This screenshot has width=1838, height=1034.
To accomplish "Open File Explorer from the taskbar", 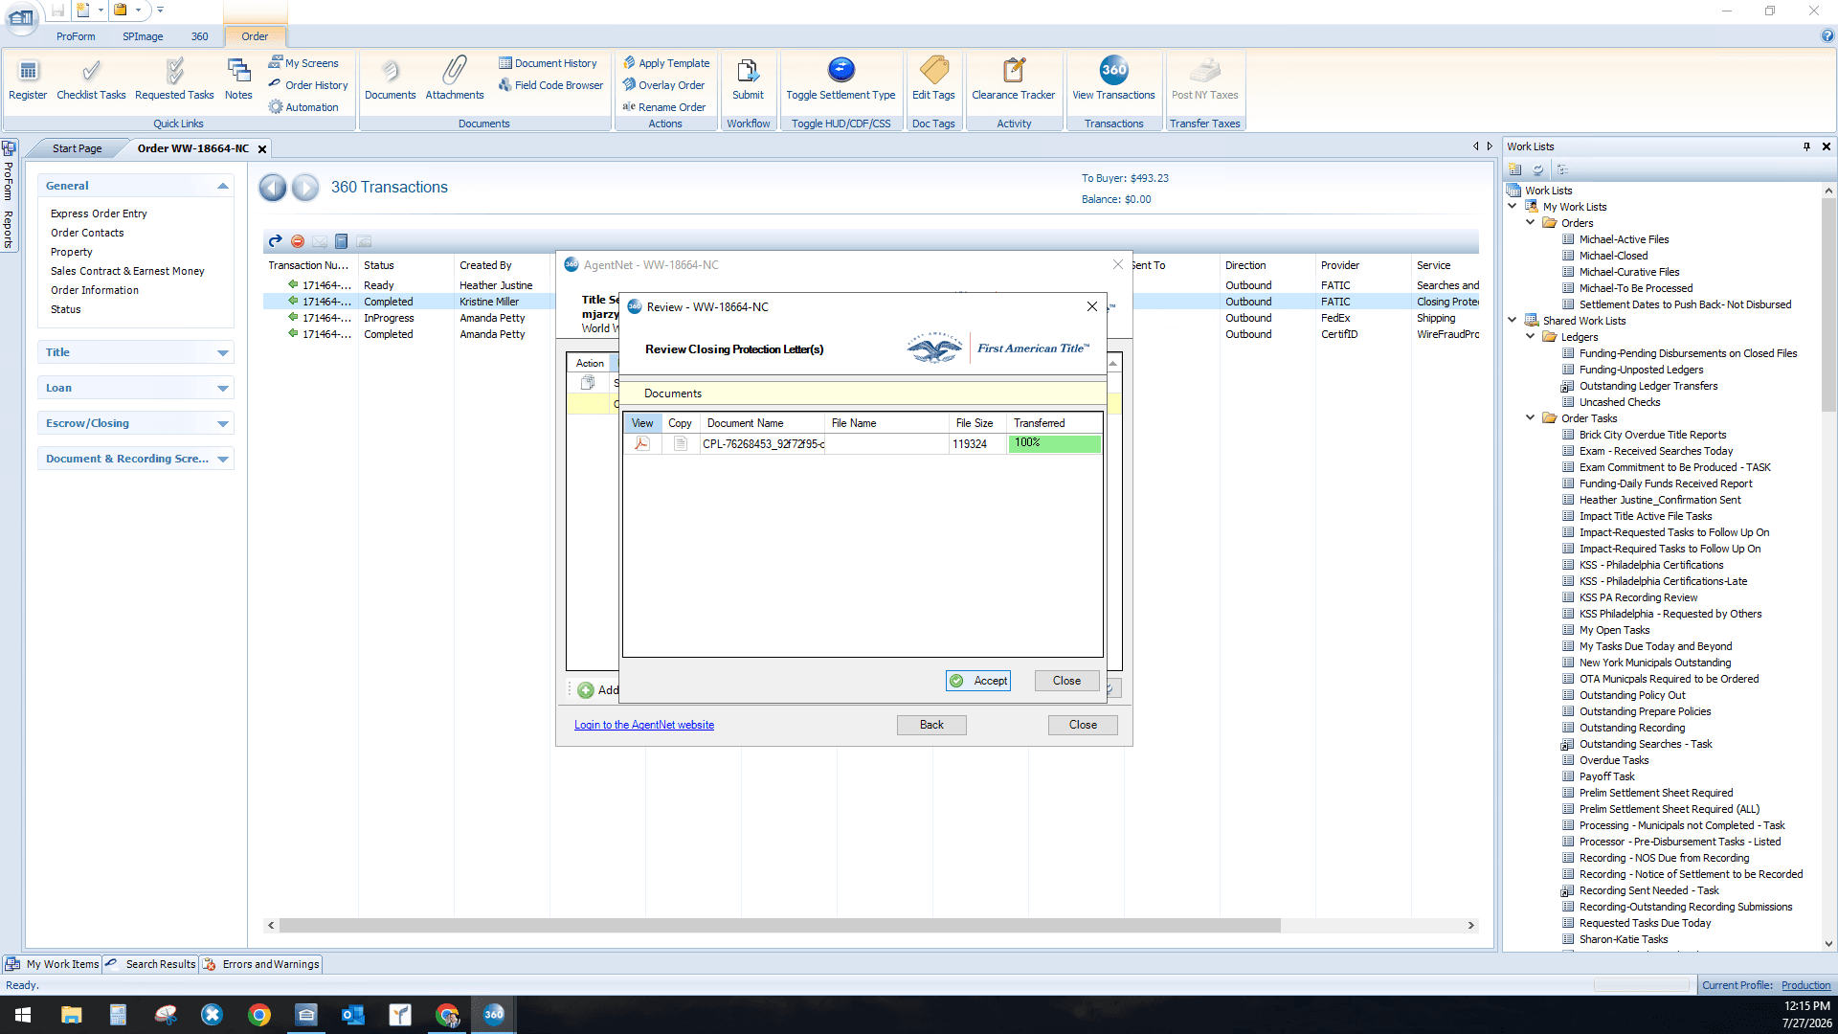I will (x=72, y=1015).
